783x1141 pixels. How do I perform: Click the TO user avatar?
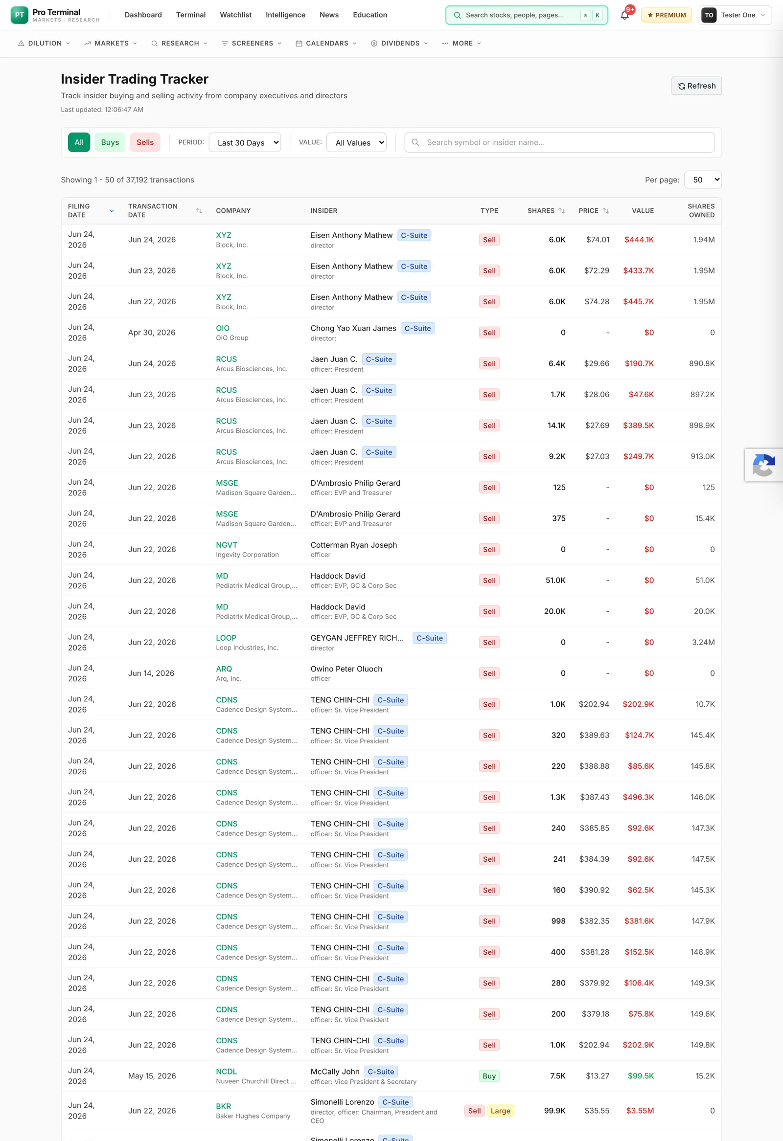[709, 15]
